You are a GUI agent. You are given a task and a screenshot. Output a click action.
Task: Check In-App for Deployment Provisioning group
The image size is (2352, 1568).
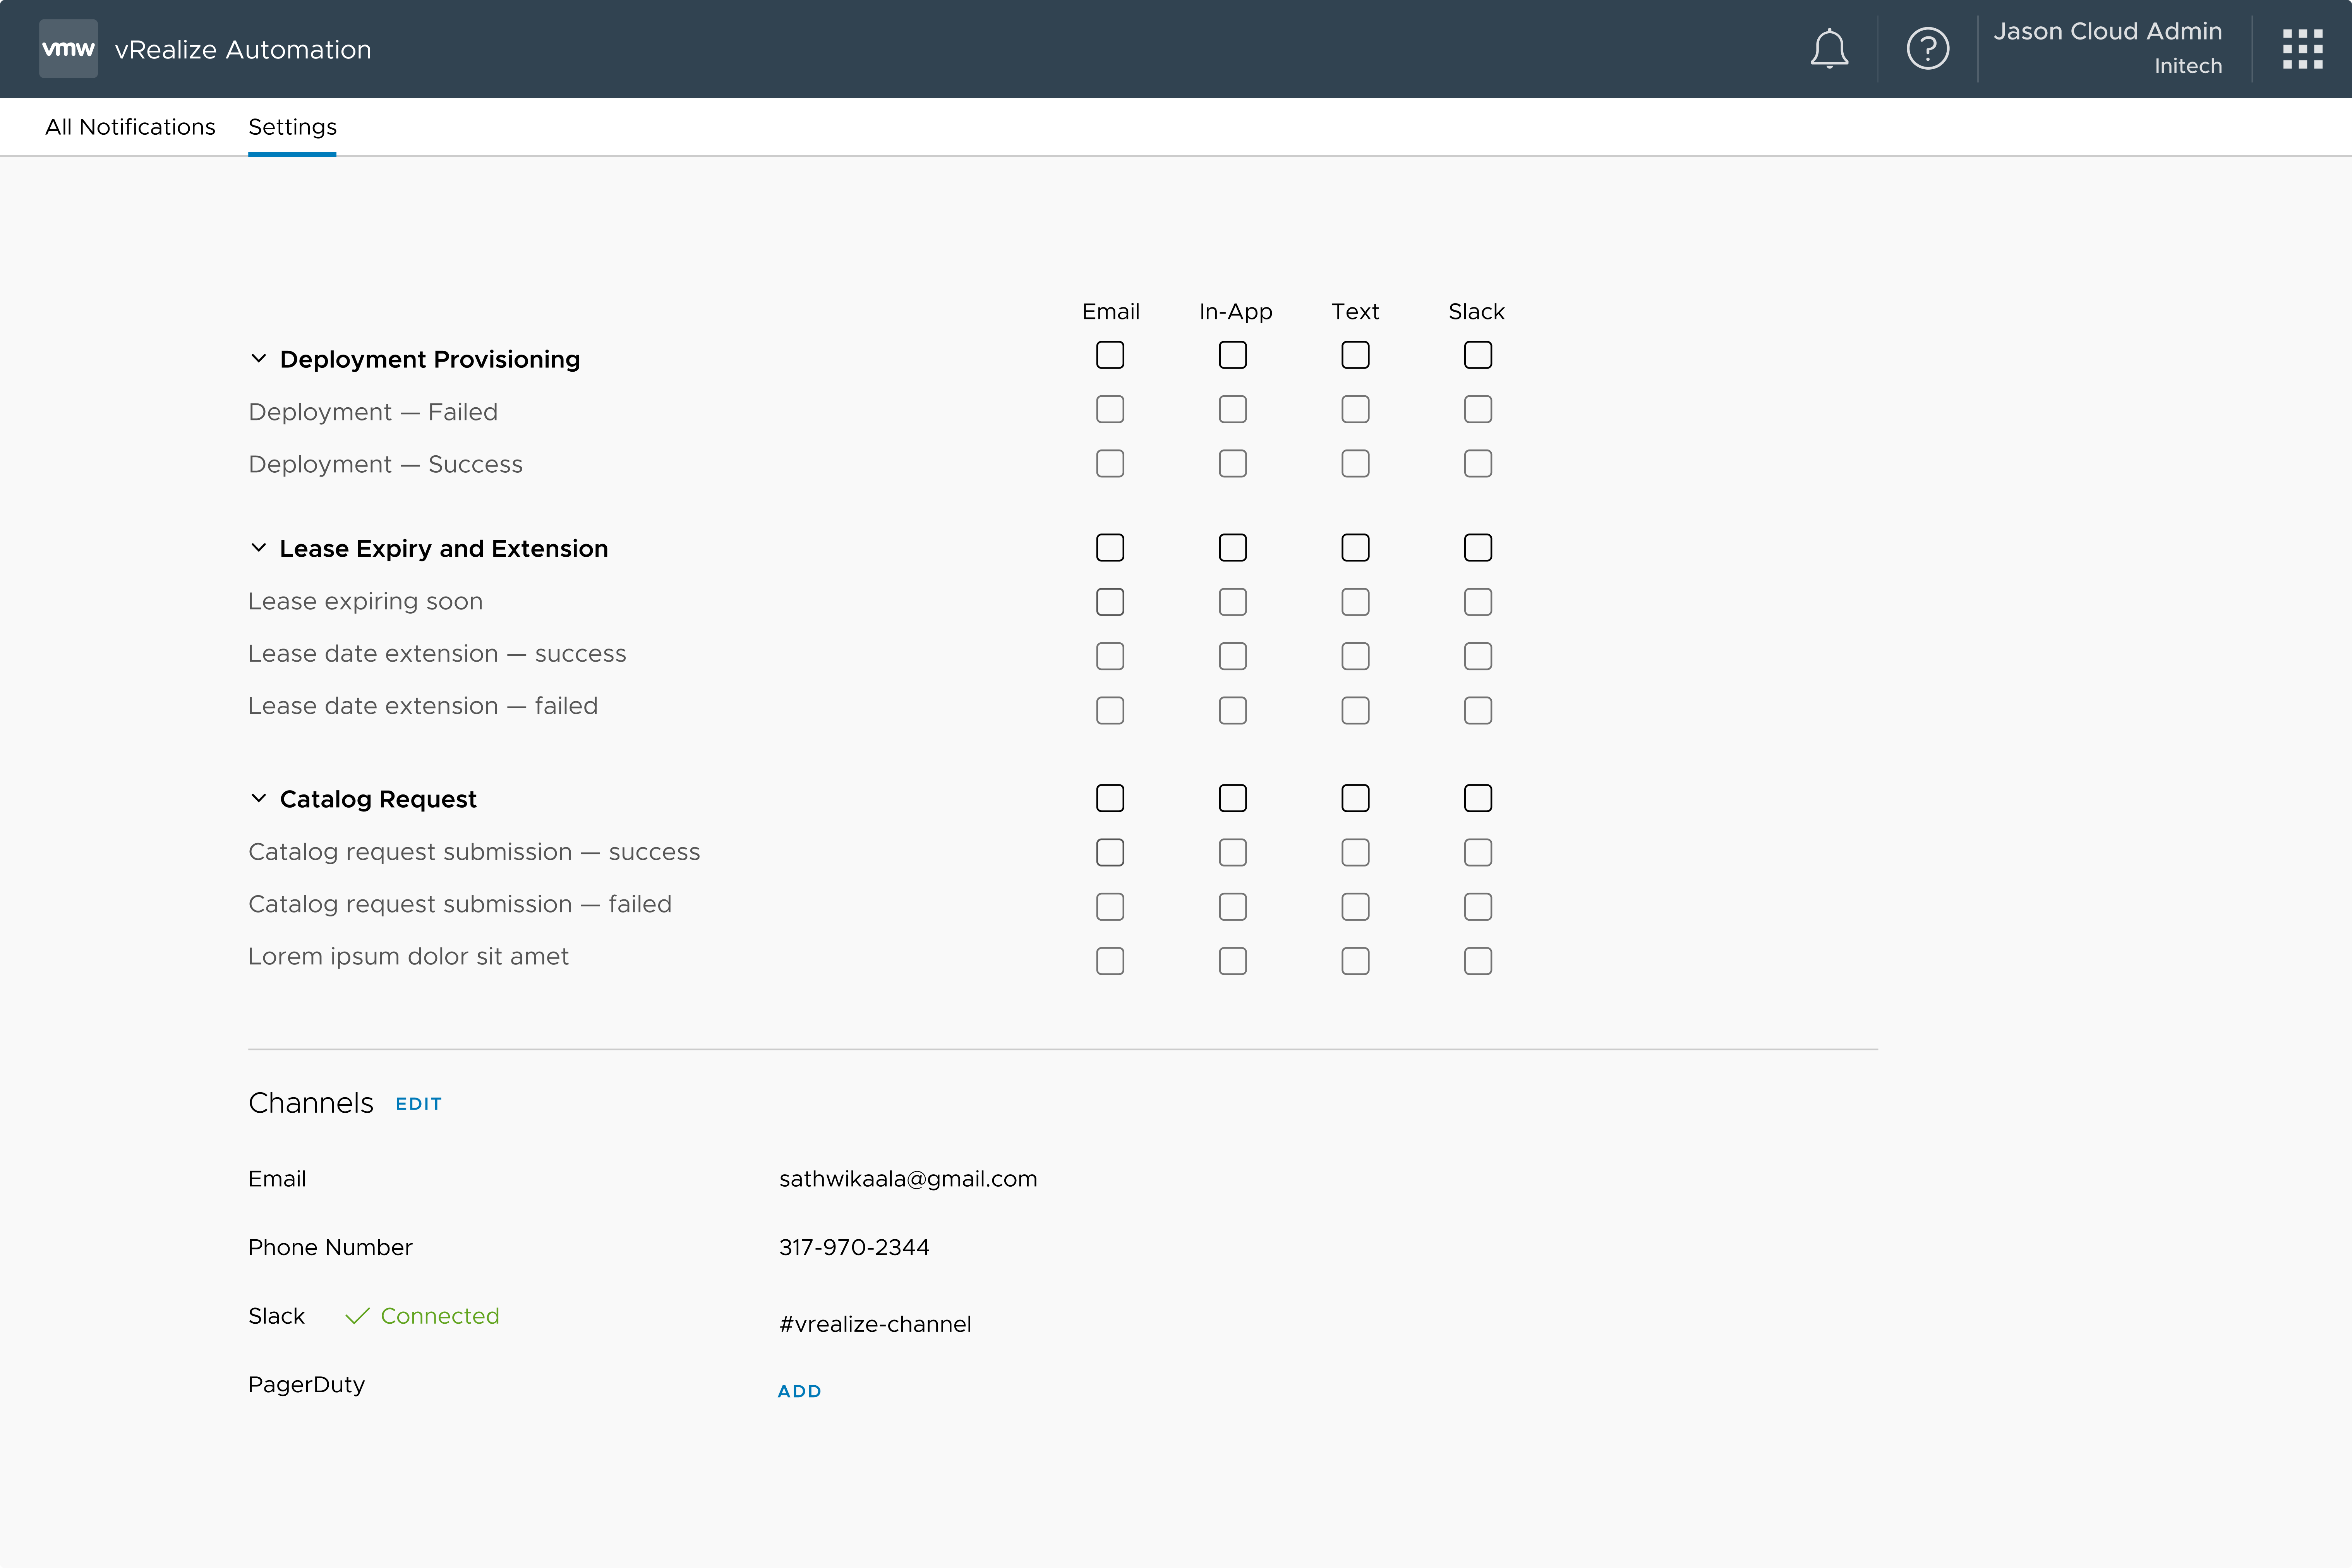coord(1233,355)
